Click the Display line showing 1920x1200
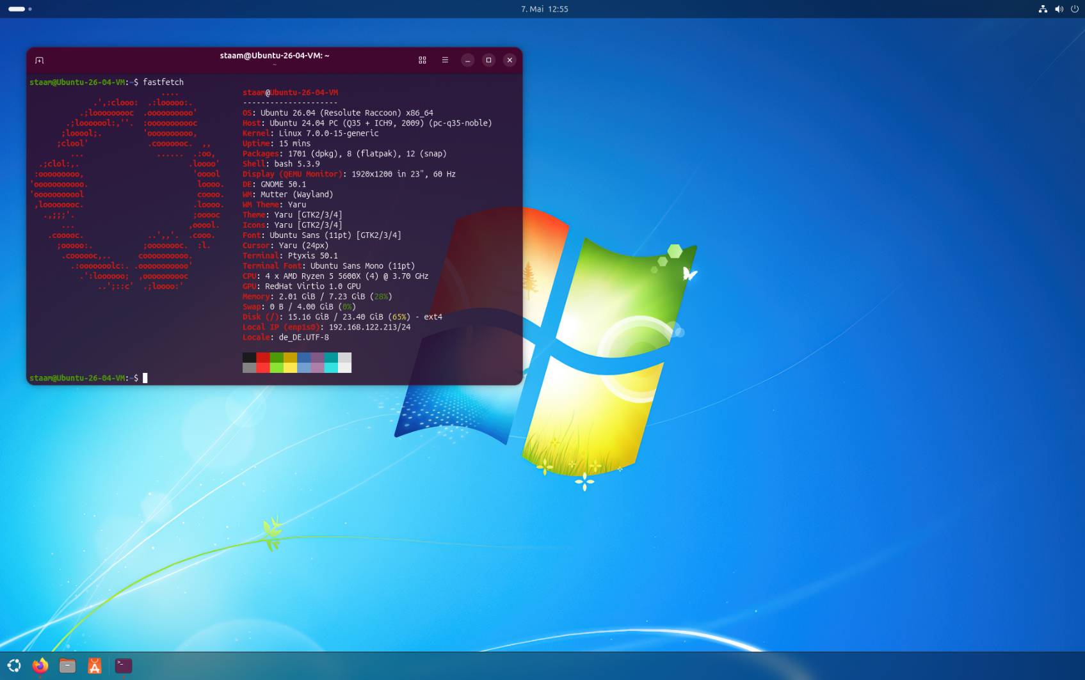This screenshot has width=1085, height=680. [x=349, y=174]
